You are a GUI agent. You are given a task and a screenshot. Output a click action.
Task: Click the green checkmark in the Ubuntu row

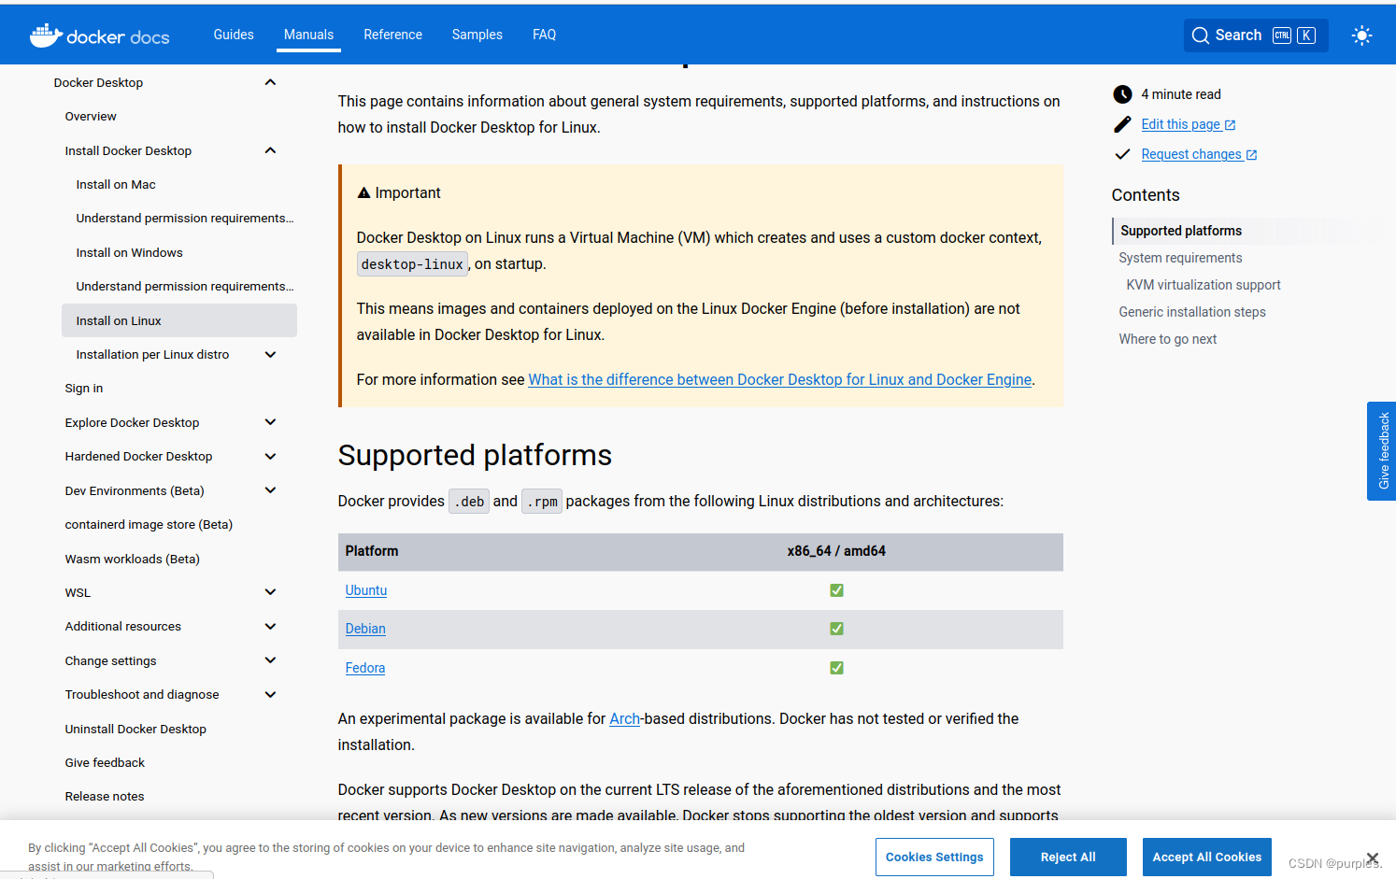(x=836, y=590)
